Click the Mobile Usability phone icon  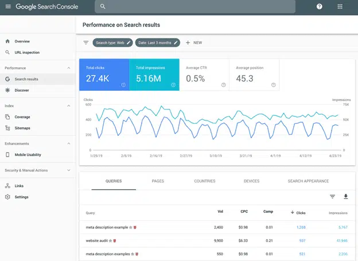7,154
